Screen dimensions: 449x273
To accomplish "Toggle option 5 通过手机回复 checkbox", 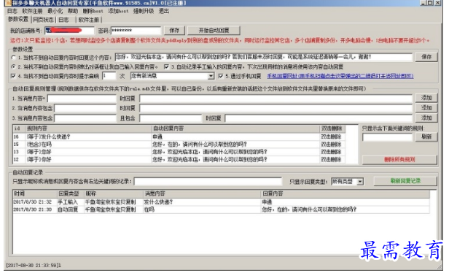I will [x=220, y=76].
